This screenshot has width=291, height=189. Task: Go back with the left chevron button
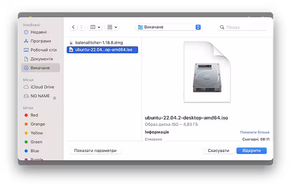pos(74,27)
